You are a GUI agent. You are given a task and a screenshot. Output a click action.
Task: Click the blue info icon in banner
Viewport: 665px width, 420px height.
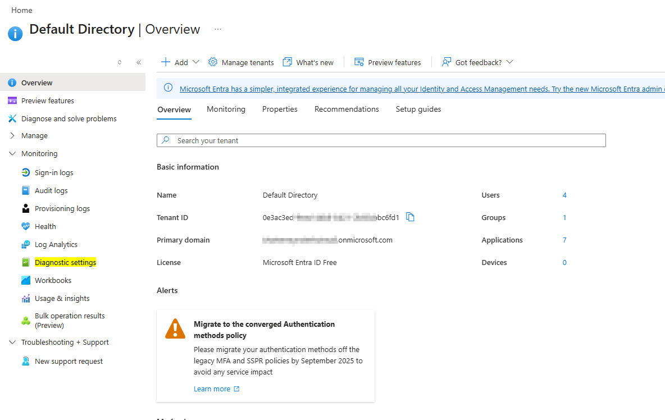pyautogui.click(x=168, y=88)
